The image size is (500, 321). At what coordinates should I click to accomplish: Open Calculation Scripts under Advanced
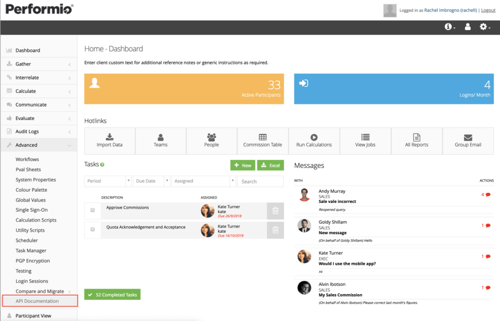(x=36, y=220)
